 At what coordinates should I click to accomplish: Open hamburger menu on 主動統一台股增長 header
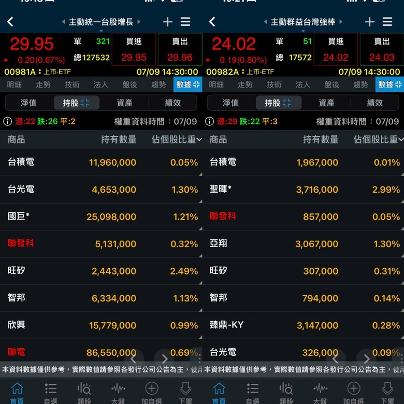[x=185, y=22]
